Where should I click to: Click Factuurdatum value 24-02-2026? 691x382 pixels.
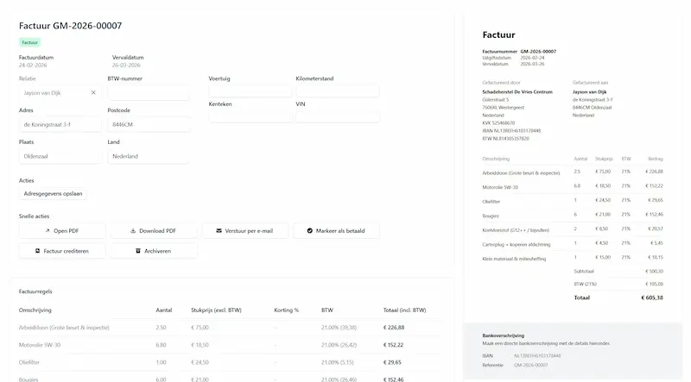click(33, 66)
